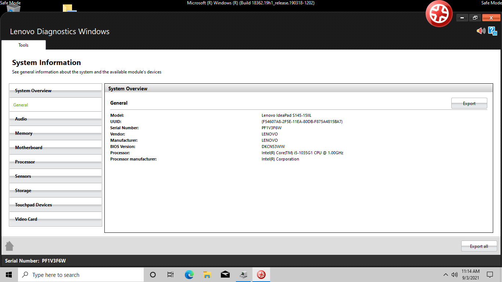
Task: Click the Processor: label in the General list
Action: [x=120, y=153]
